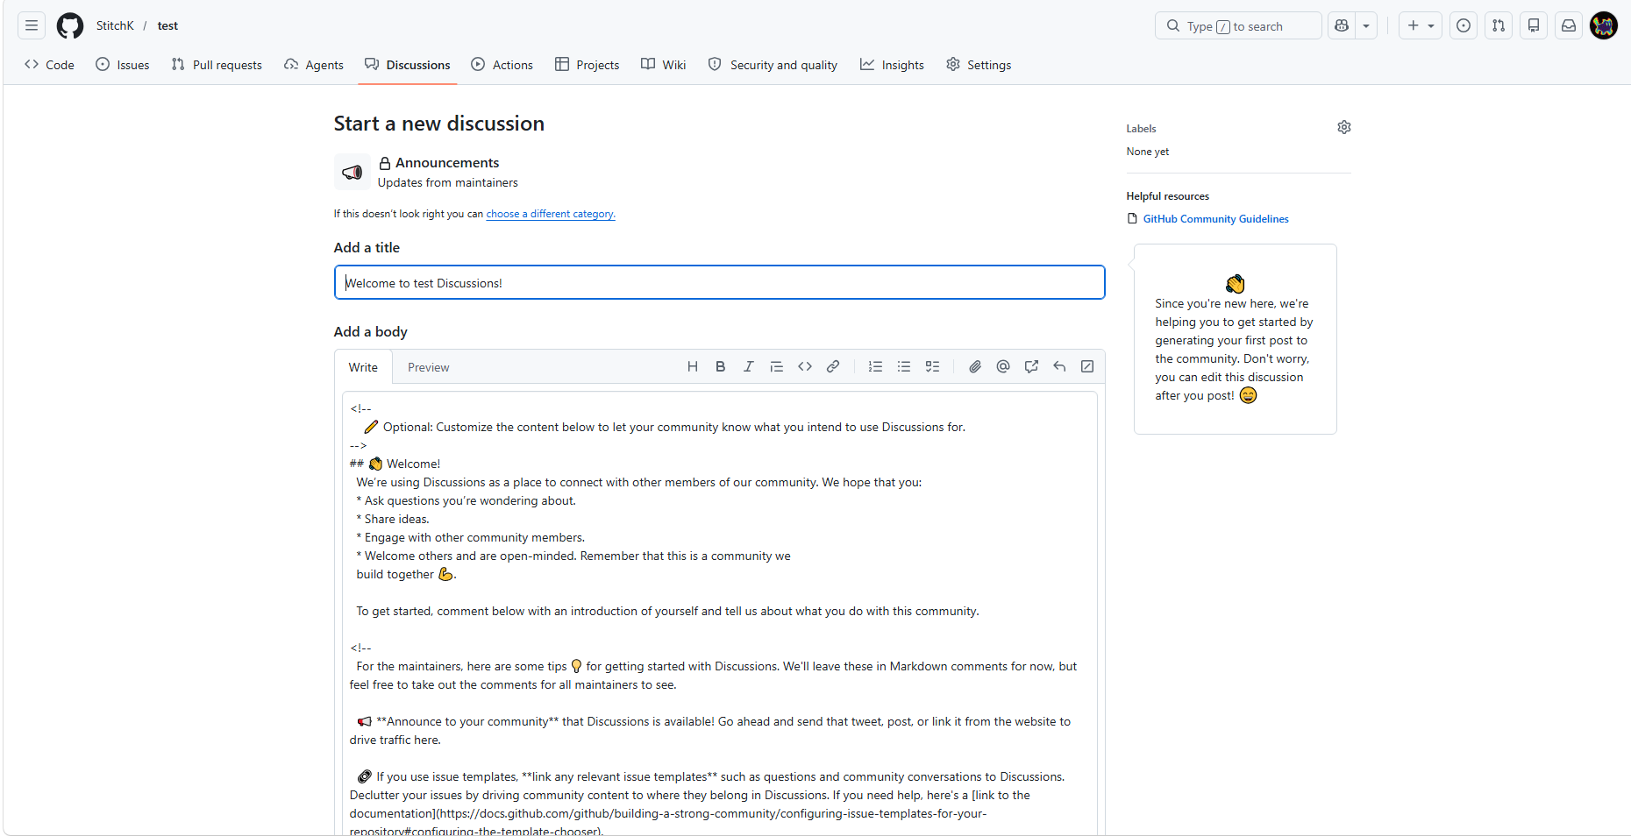Mention a user with the @ icon

(x=1003, y=366)
